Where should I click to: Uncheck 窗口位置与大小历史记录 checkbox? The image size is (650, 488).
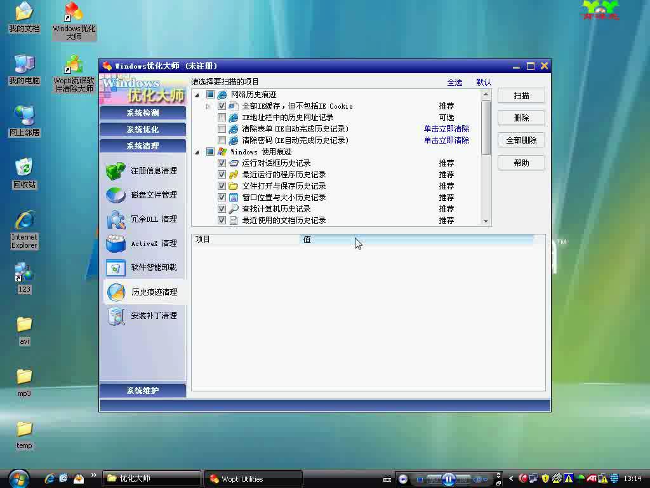(222, 198)
